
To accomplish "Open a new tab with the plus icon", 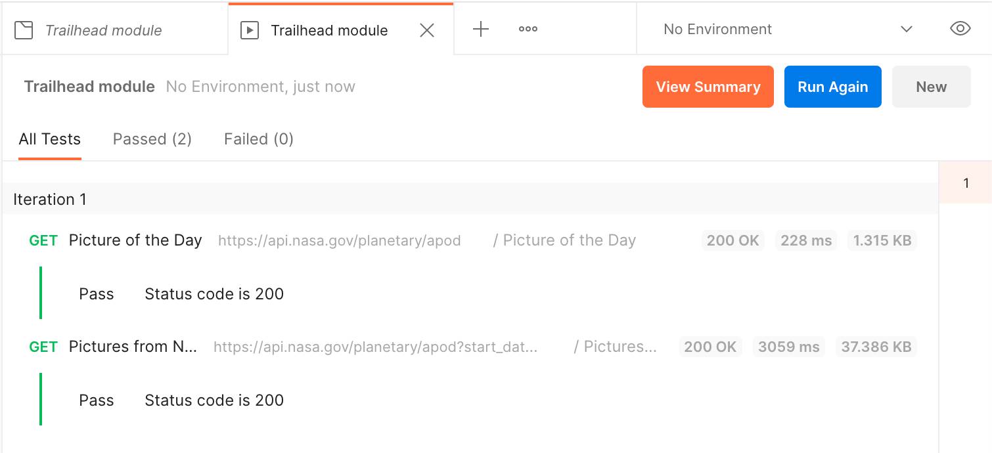I will point(481,29).
